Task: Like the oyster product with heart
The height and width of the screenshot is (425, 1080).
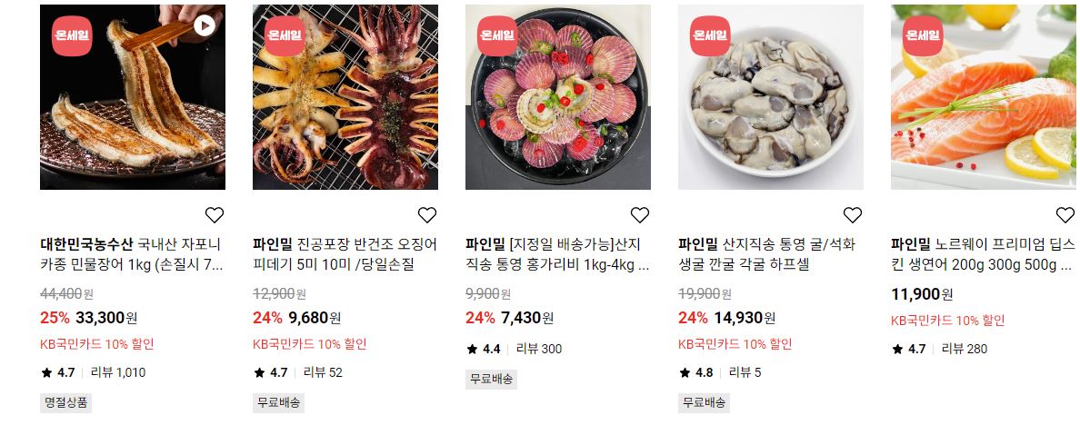Action: (x=853, y=214)
